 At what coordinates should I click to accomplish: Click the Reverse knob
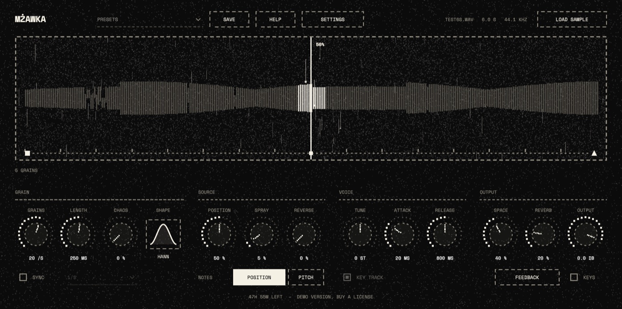point(304,234)
